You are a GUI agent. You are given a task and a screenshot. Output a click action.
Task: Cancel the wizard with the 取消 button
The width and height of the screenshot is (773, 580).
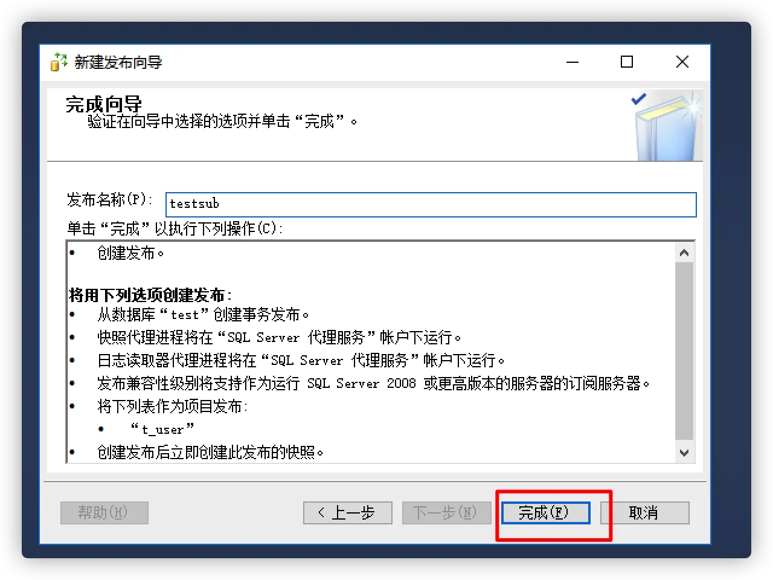[x=644, y=513]
